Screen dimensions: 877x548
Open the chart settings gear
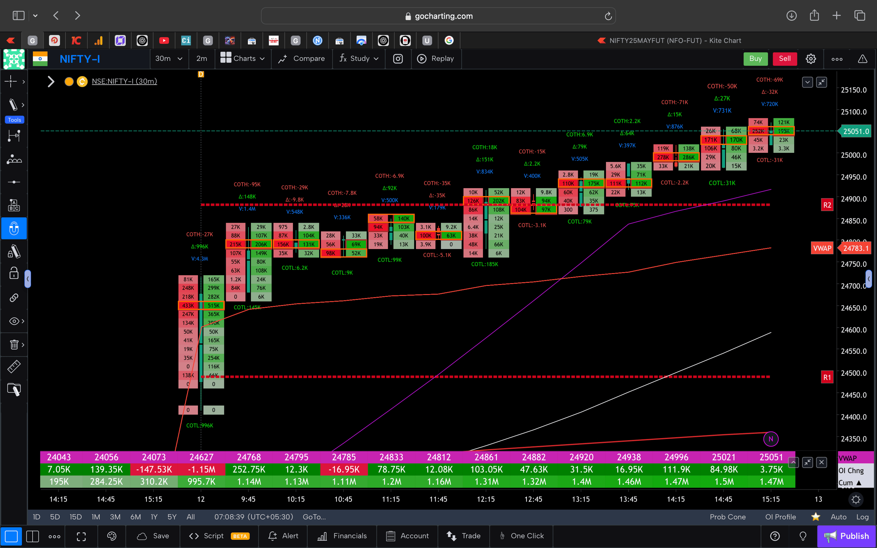[811, 58]
